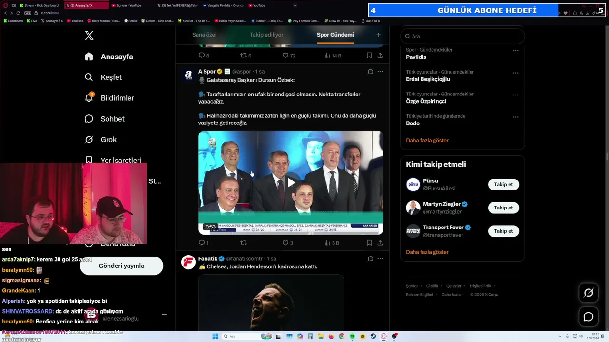Add a new timeline tab with plus

click(x=378, y=35)
